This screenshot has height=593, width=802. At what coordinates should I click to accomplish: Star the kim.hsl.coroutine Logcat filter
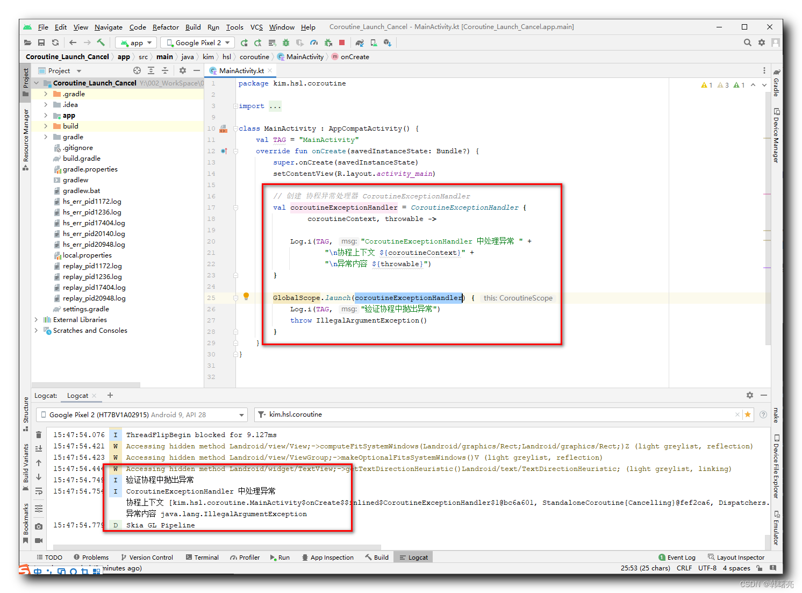tap(748, 415)
